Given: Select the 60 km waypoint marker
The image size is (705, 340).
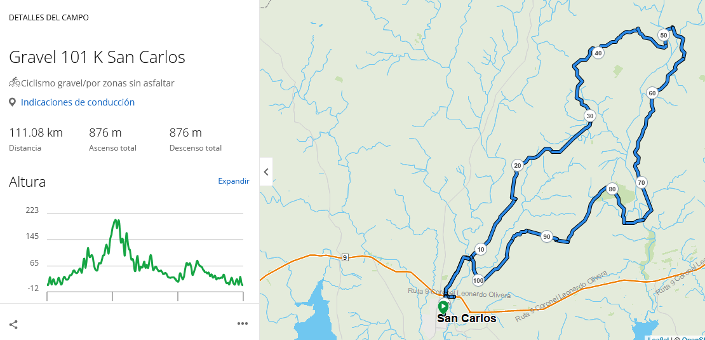Looking at the screenshot, I should coord(652,93).
